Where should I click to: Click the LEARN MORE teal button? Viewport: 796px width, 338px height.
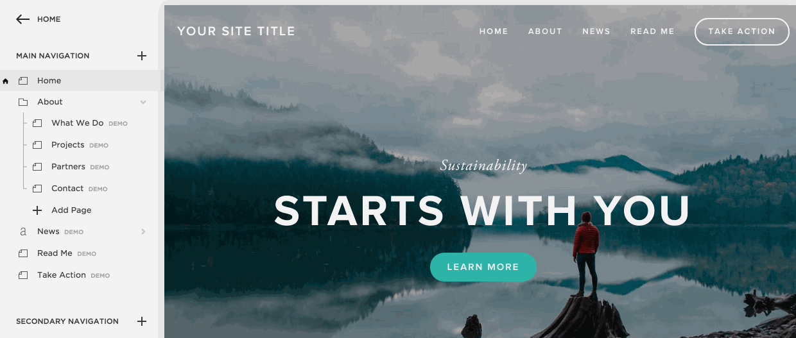tap(483, 267)
